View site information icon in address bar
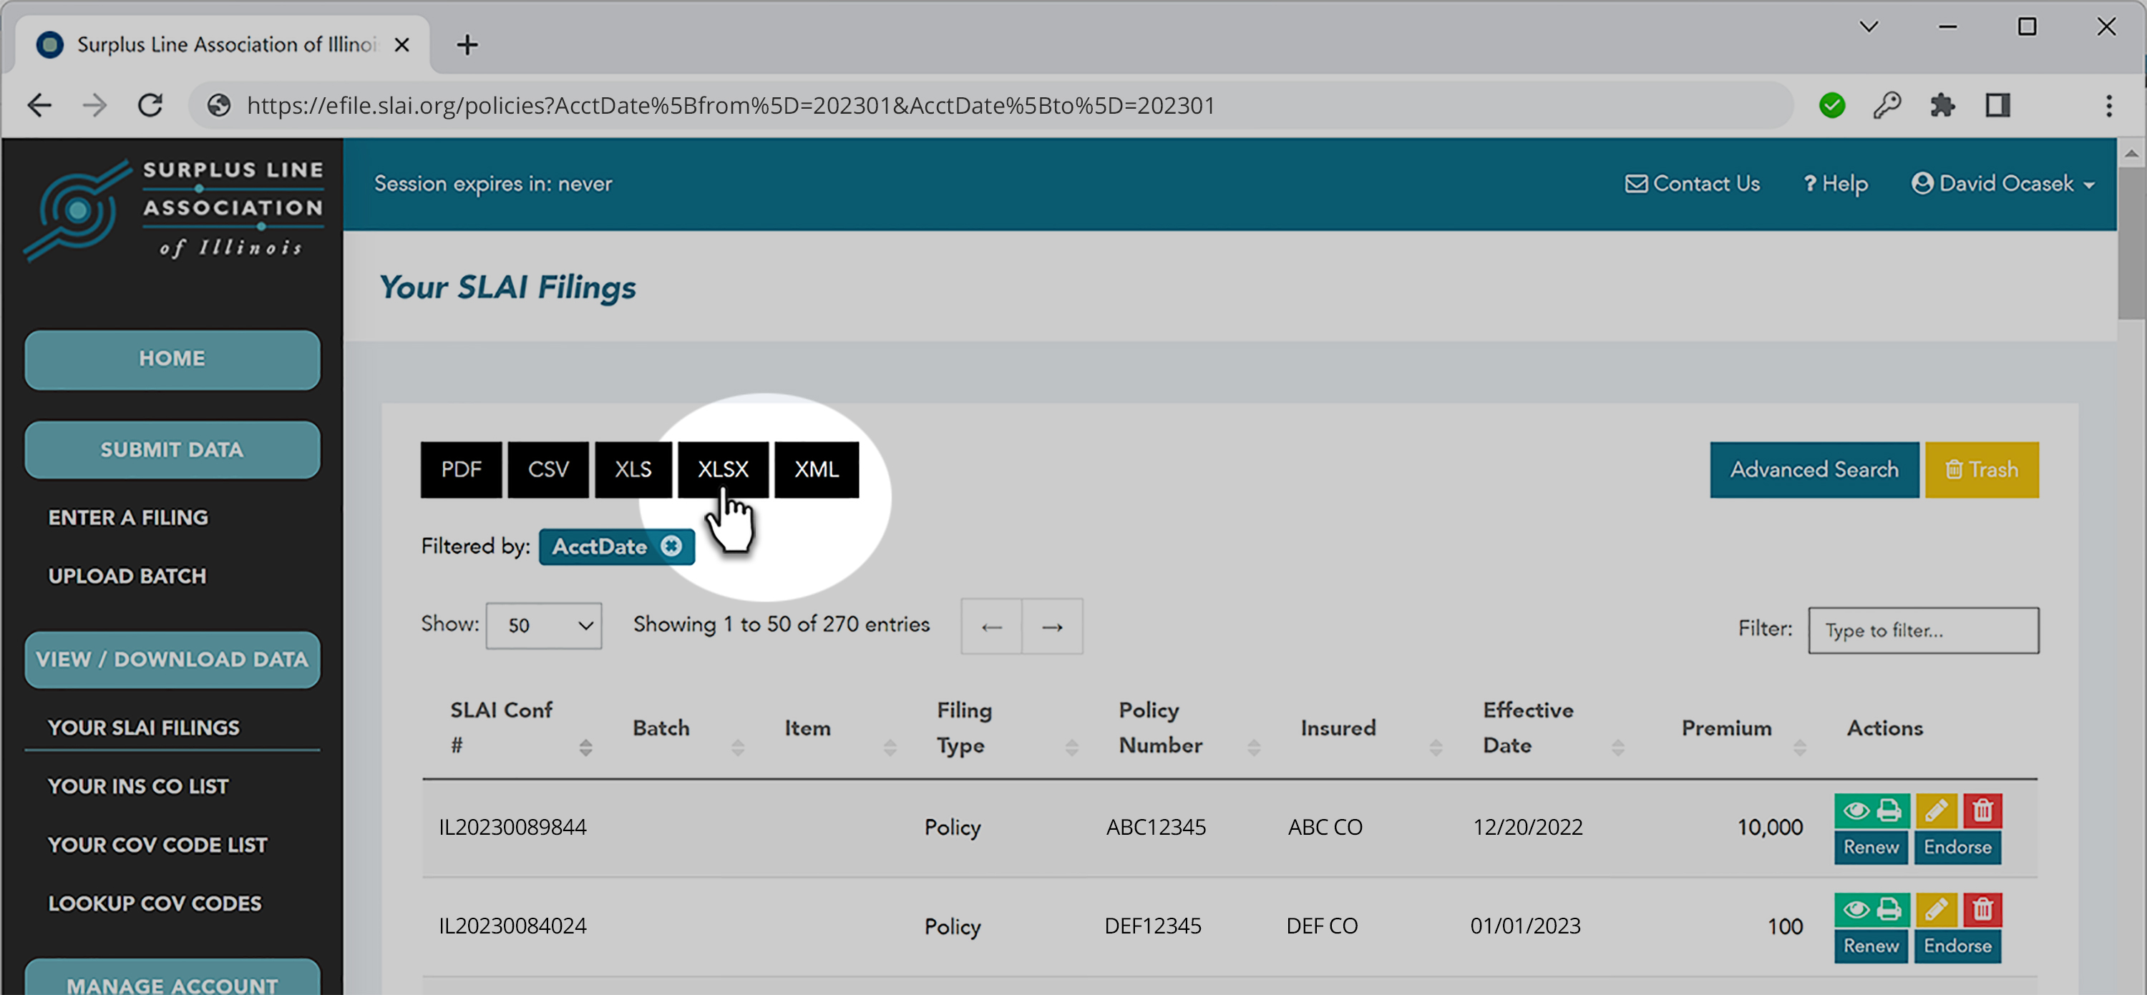Viewport: 2147px width, 995px height. pyautogui.click(x=219, y=106)
